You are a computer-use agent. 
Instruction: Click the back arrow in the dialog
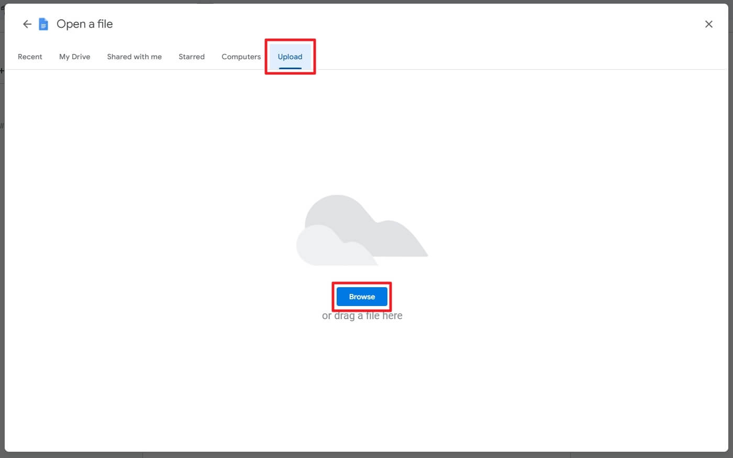coord(27,24)
